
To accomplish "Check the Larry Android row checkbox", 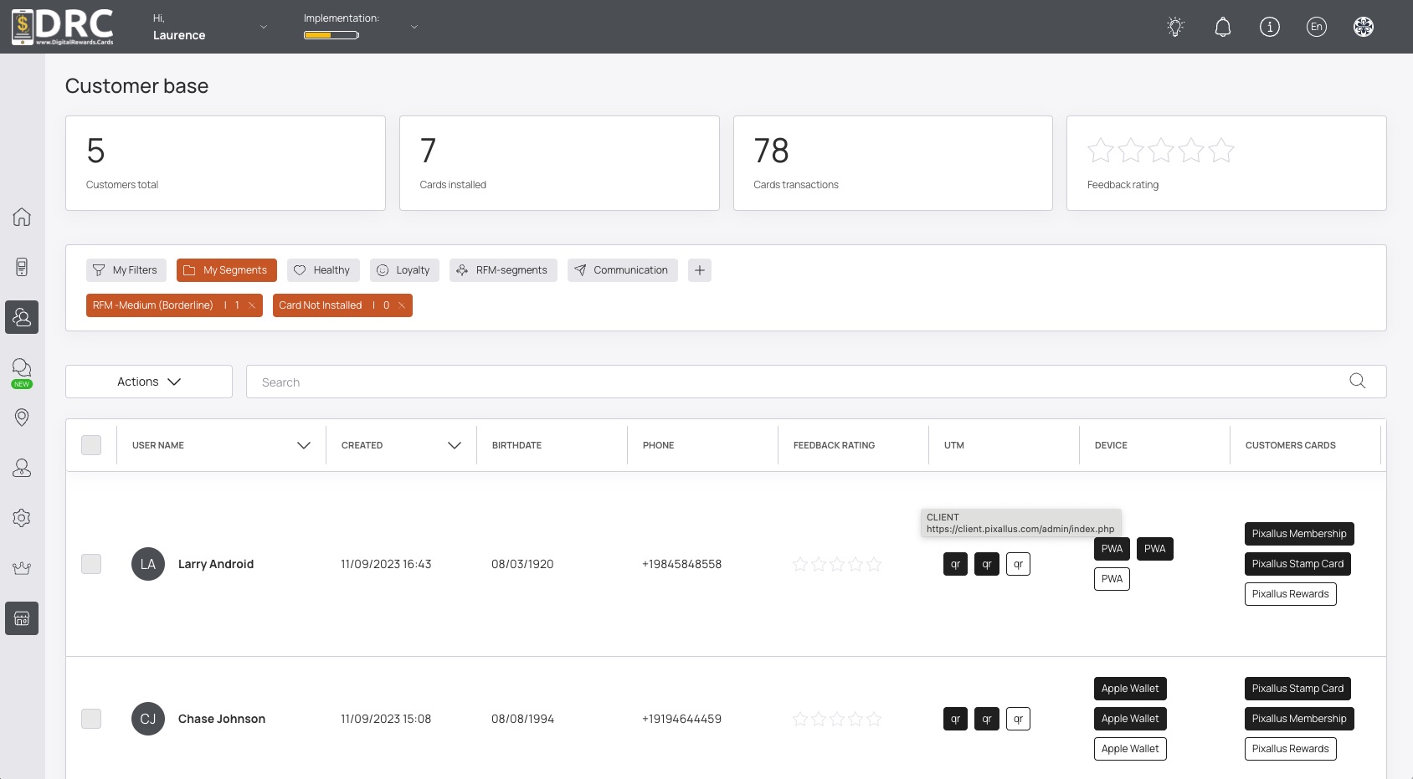I will click(x=91, y=564).
